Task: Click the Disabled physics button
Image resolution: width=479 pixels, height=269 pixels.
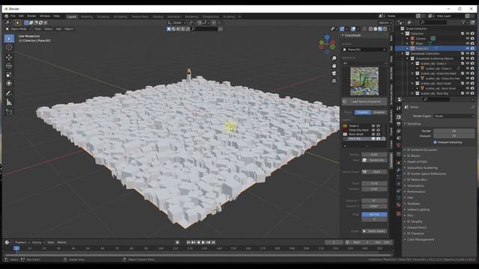Action: tap(379, 112)
